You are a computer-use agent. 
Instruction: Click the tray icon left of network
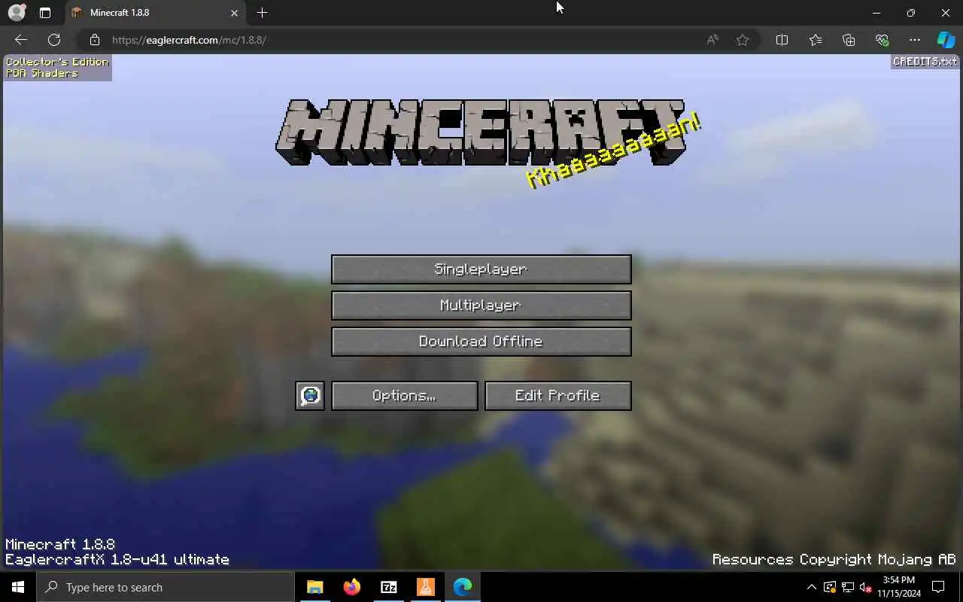(x=830, y=587)
